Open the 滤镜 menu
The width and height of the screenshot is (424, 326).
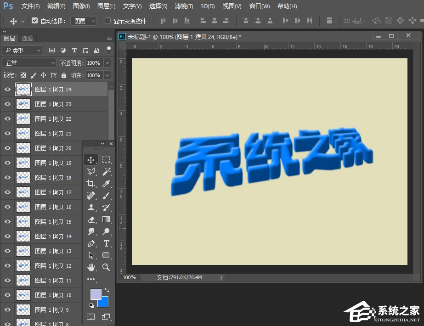click(184, 6)
